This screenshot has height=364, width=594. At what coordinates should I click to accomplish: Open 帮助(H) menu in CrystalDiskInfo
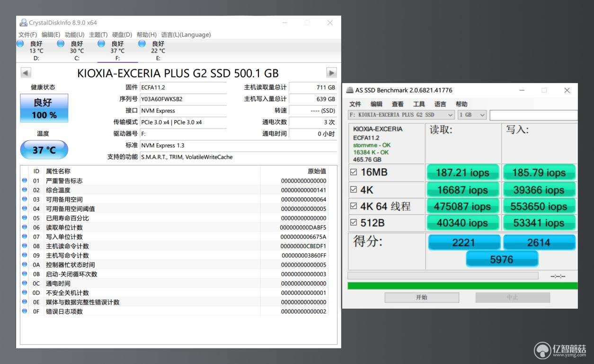[x=146, y=35]
